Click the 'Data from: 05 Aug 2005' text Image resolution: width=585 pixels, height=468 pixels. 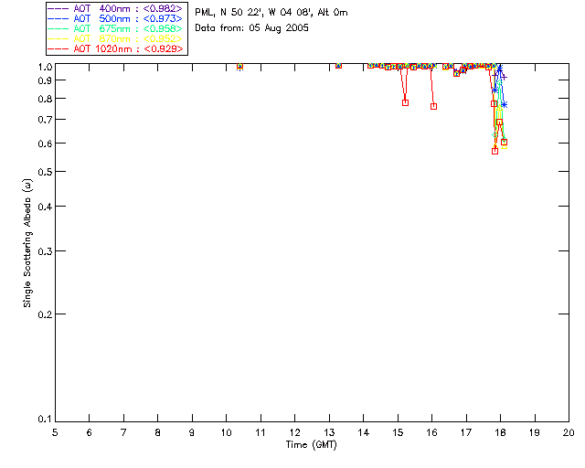coord(252,28)
